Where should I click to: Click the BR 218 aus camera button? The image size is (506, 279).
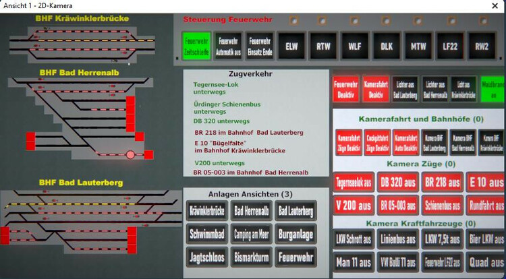click(x=442, y=182)
